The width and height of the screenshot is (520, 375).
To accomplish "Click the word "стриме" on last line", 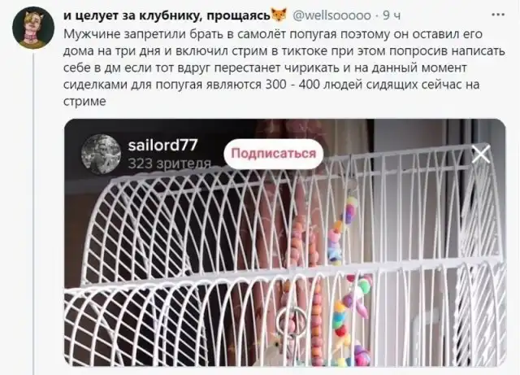I will tap(84, 101).
